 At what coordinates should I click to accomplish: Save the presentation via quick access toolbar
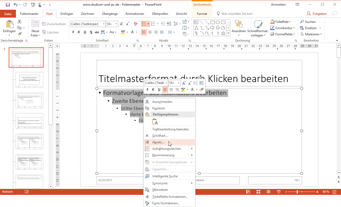pyautogui.click(x=8, y=5)
